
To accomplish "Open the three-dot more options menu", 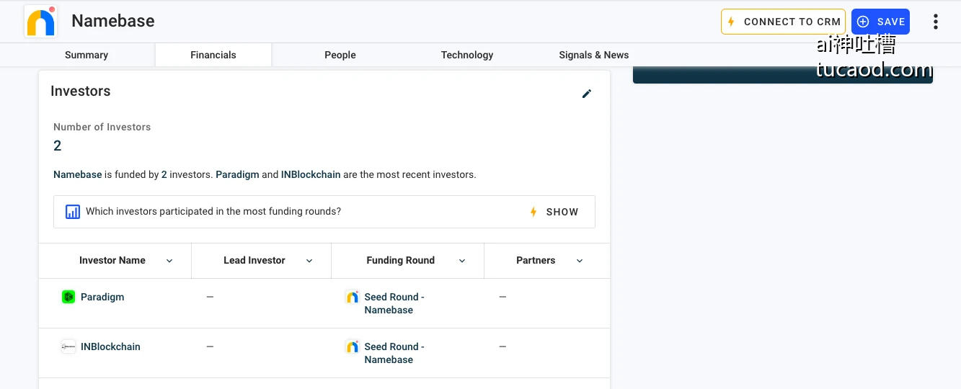I will point(935,22).
